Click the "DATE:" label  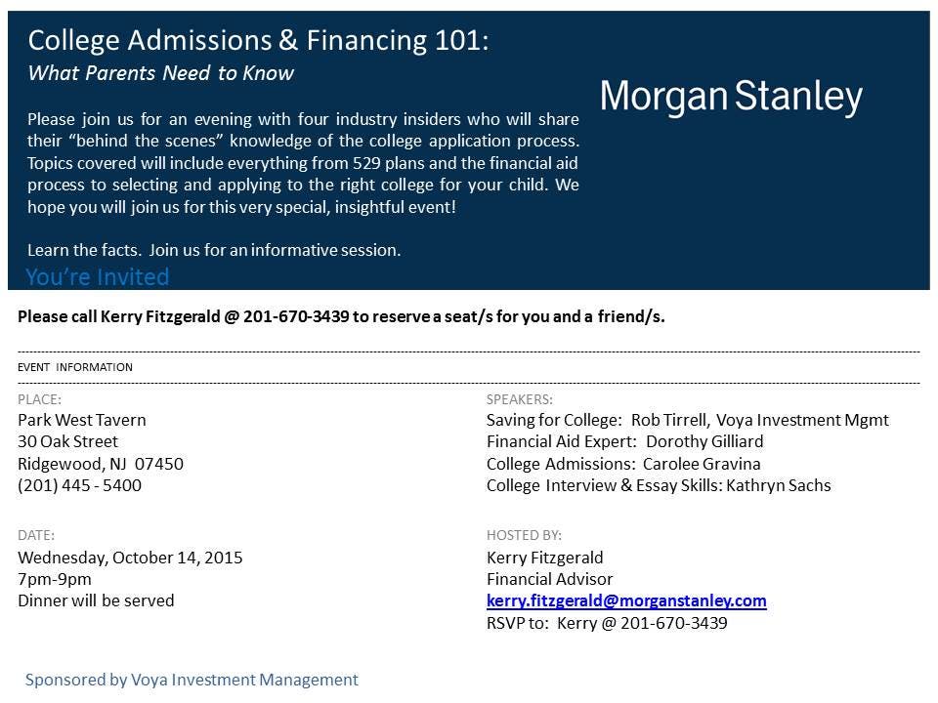tap(36, 535)
